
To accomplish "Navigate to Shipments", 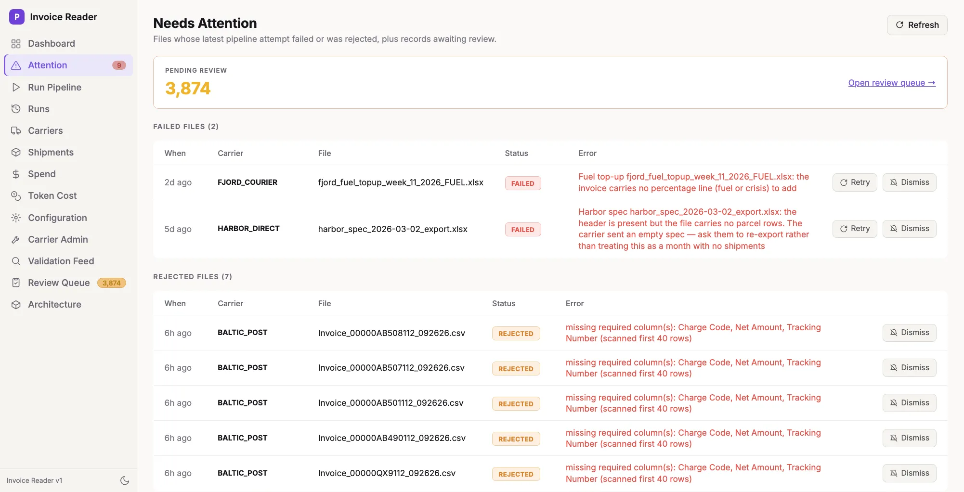I will click(68, 152).
